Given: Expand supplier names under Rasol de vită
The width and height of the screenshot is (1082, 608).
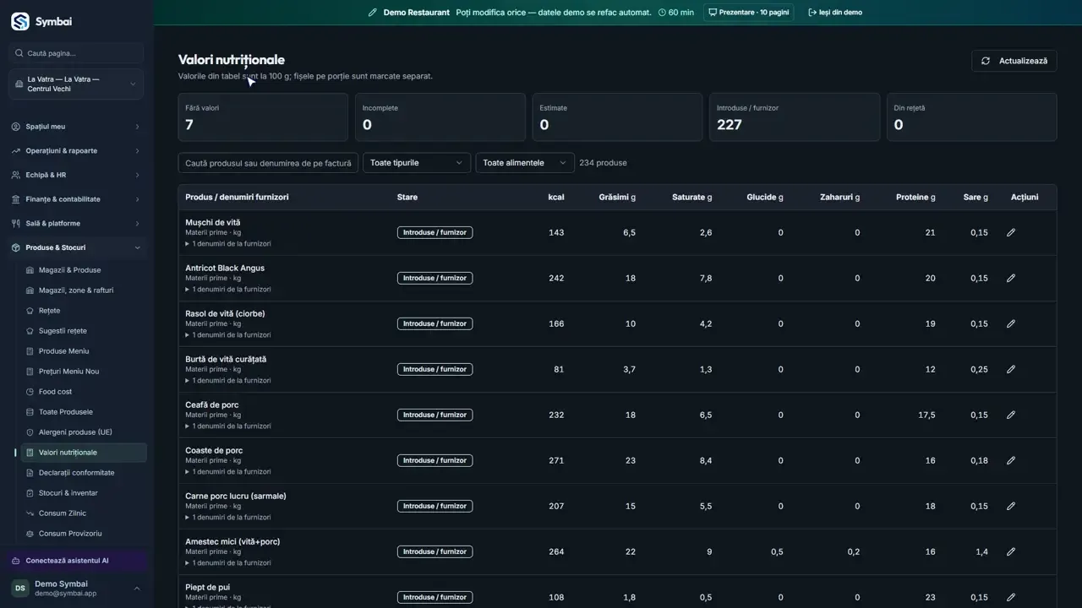Looking at the screenshot, I should [x=228, y=335].
